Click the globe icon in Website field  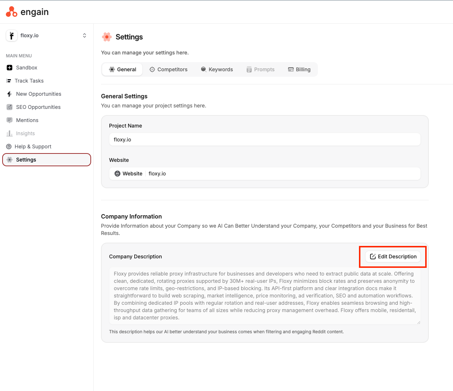click(x=117, y=174)
